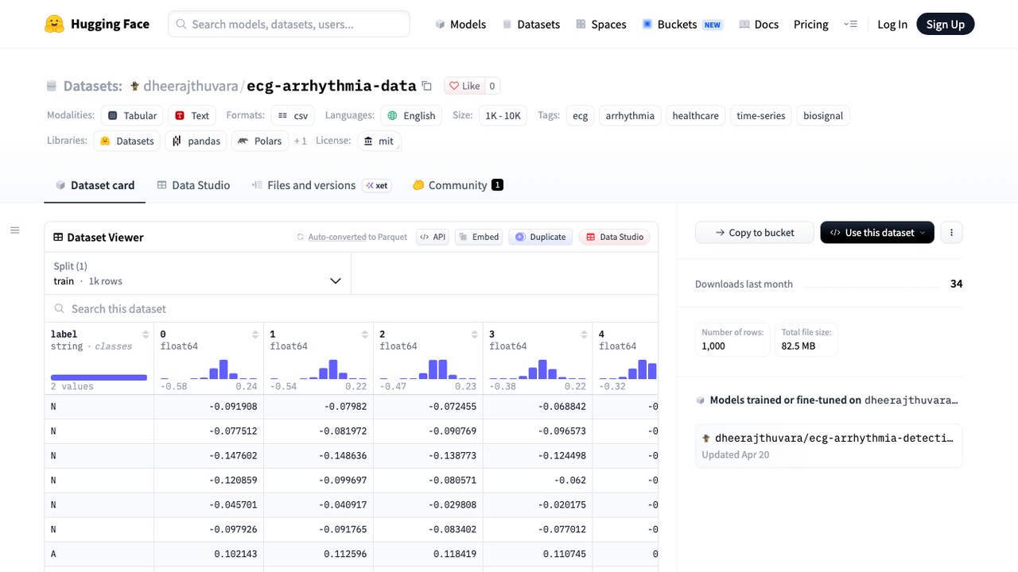Sort column 0 using its arrows

coord(255,334)
